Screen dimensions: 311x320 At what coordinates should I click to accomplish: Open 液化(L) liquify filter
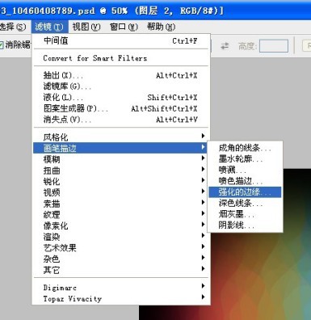click(120, 97)
